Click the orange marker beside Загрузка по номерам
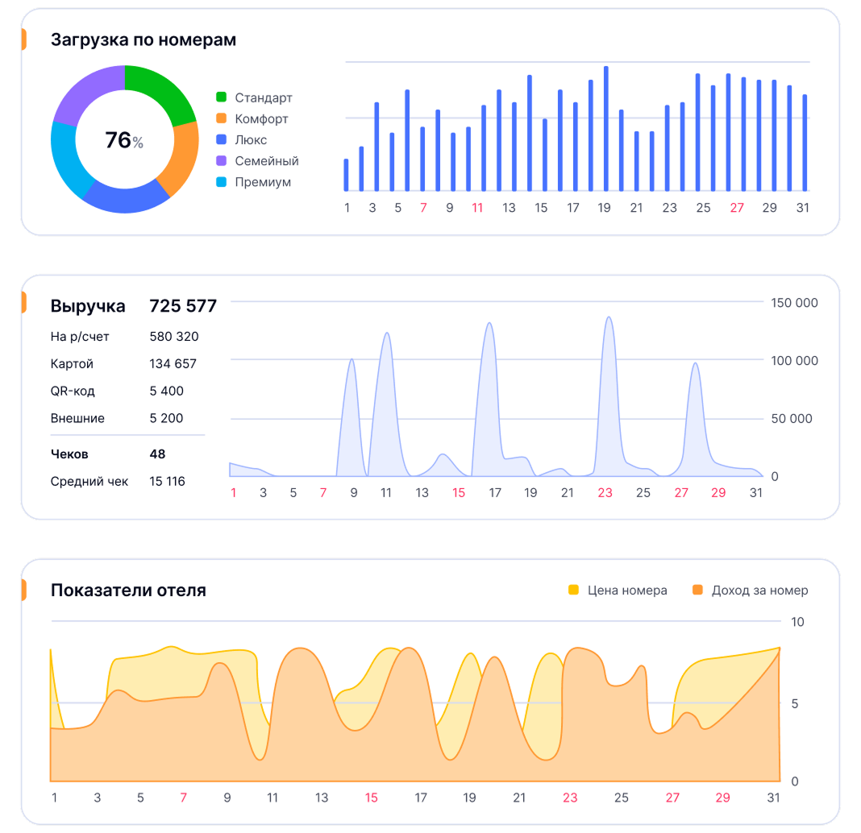Screen dimensions: 861x833 [24, 39]
